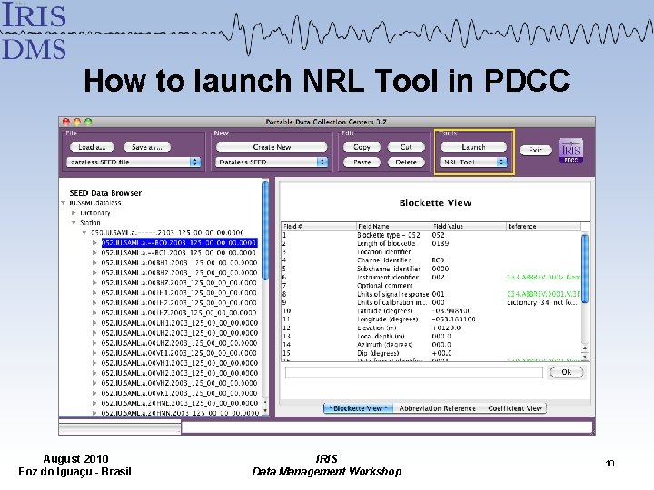Click the red close window button

point(66,122)
